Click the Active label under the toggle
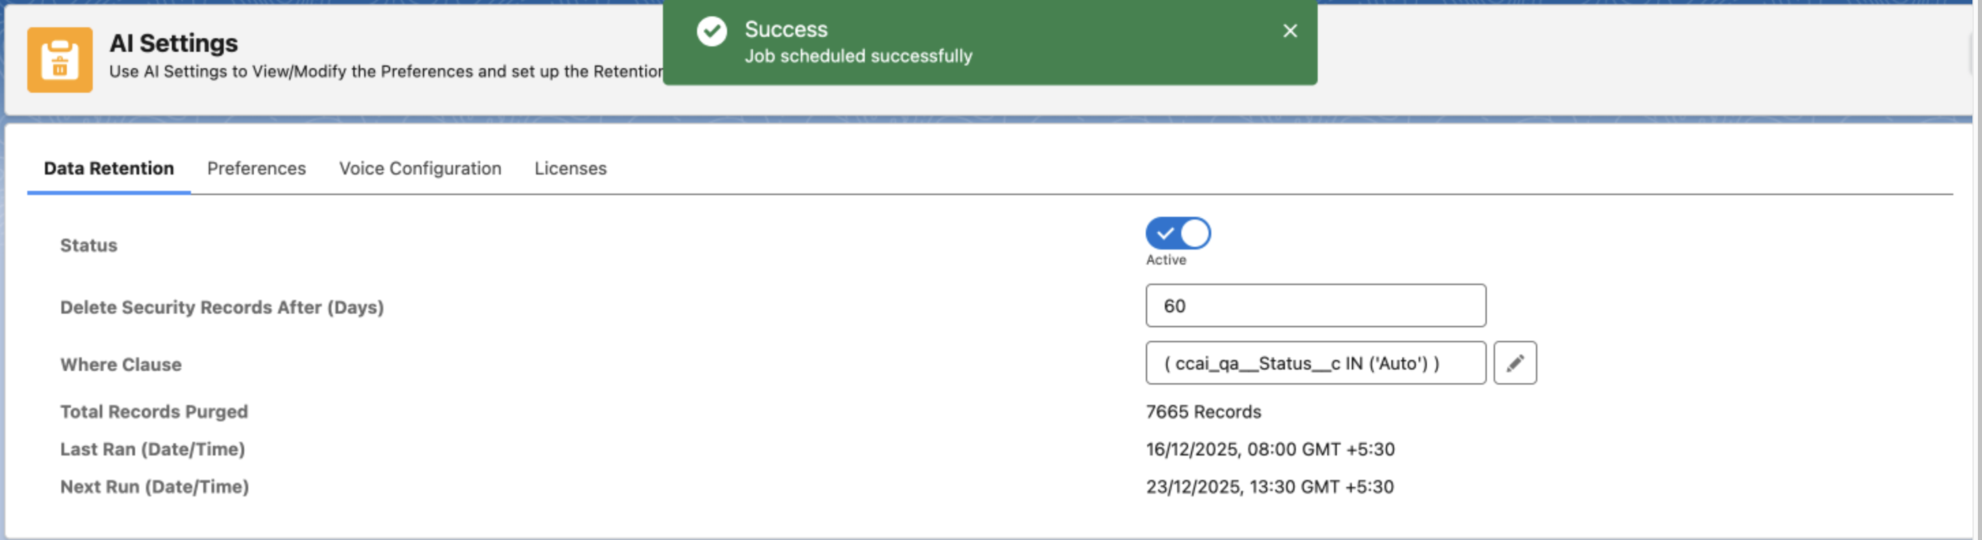 point(1165,260)
